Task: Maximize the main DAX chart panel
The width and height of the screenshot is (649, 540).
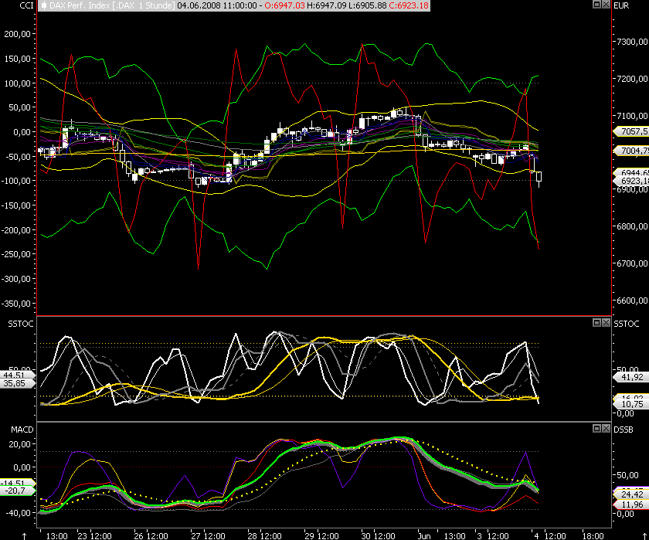Action: (x=596, y=5)
